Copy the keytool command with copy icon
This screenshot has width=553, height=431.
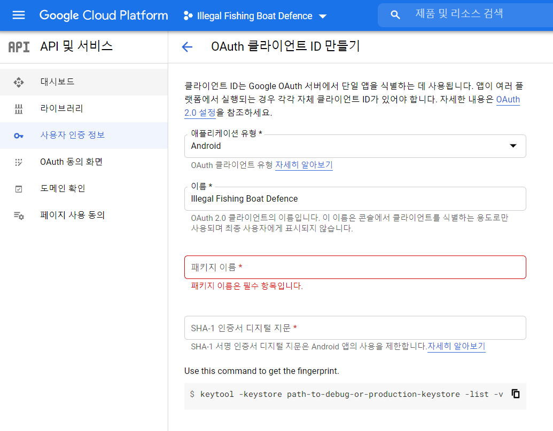click(x=515, y=394)
